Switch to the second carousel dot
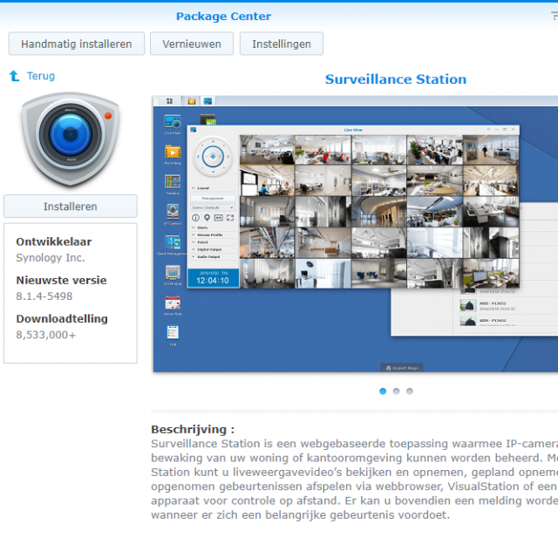Viewport: 558px width, 558px height. (396, 391)
